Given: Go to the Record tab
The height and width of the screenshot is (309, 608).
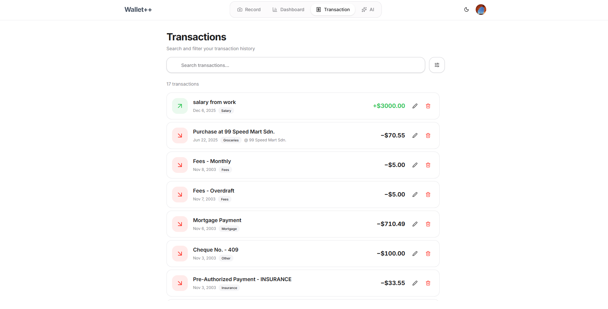Looking at the screenshot, I should [249, 10].
